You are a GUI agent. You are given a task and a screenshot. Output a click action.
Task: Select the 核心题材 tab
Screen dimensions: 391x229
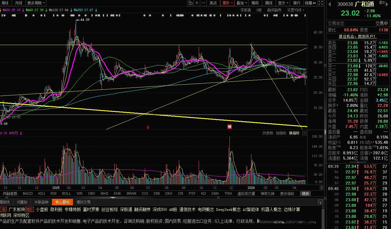(x=63, y=202)
